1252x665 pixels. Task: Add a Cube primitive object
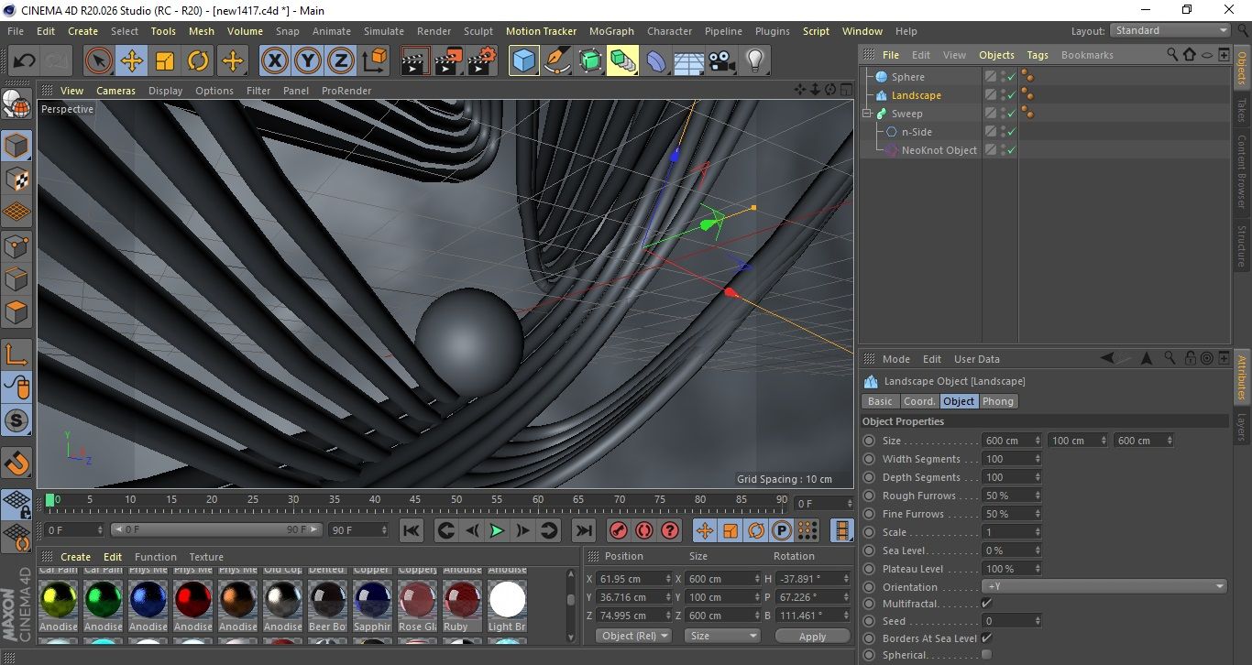(x=523, y=61)
